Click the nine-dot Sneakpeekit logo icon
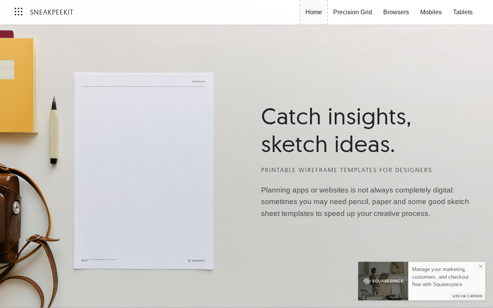This screenshot has width=493, height=308. point(18,12)
